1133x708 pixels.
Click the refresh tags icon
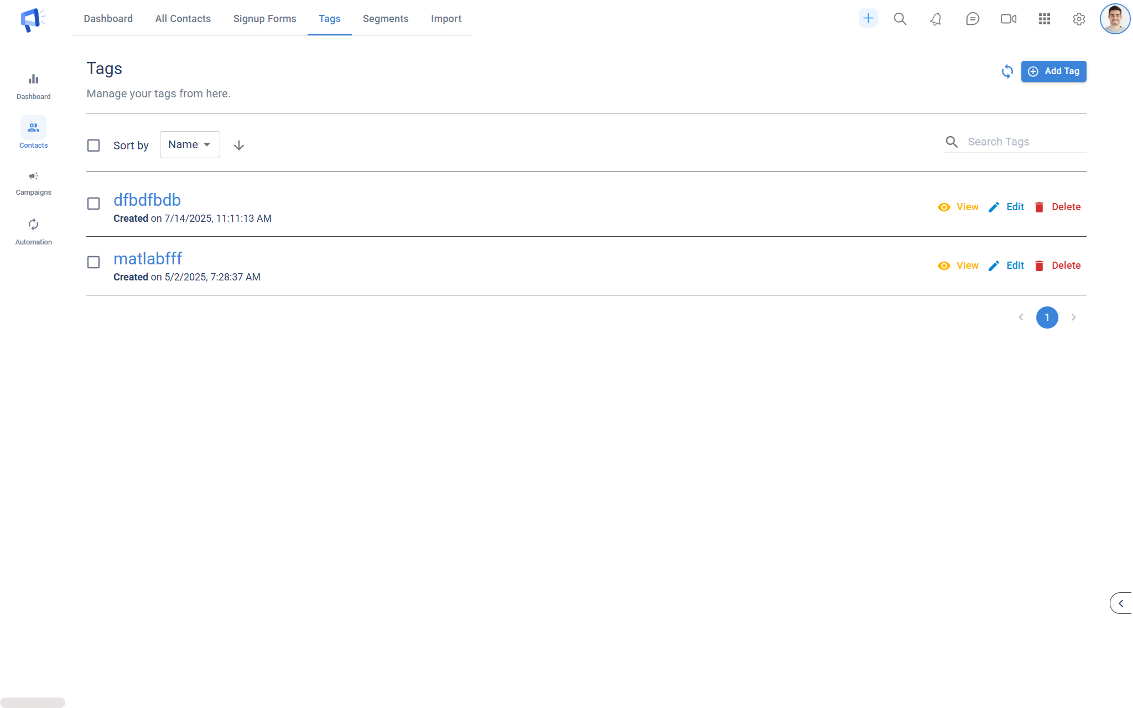tap(1007, 71)
